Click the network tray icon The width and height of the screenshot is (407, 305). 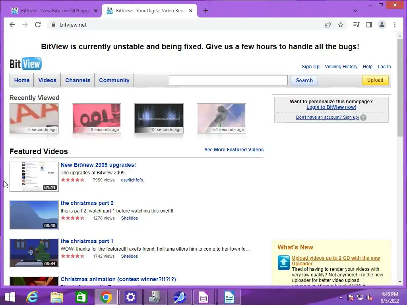pyautogui.click(x=360, y=297)
